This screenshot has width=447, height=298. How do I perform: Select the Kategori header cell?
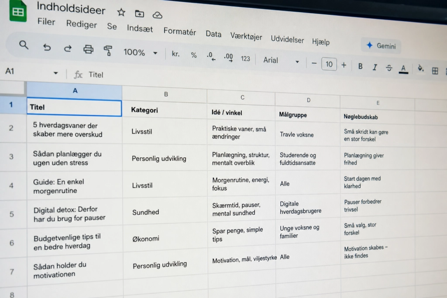point(165,110)
